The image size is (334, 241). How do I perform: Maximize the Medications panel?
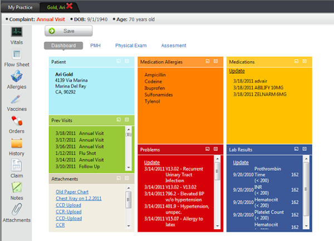[296, 61]
